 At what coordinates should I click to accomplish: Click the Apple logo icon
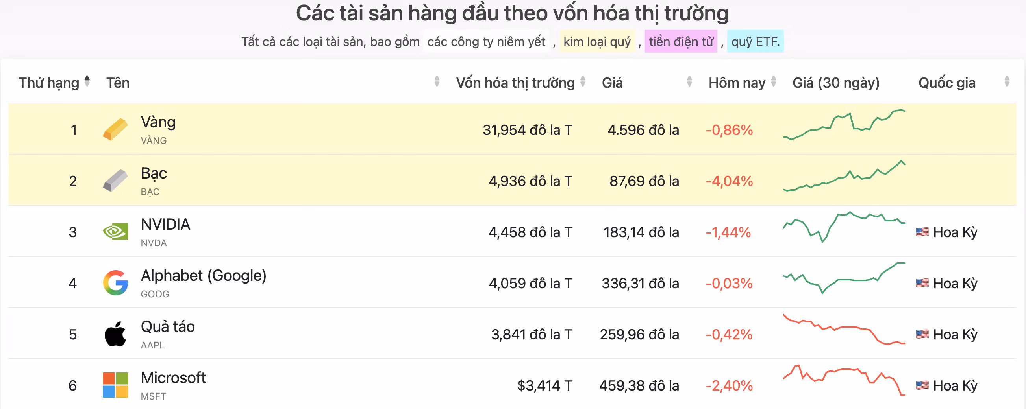pos(115,334)
